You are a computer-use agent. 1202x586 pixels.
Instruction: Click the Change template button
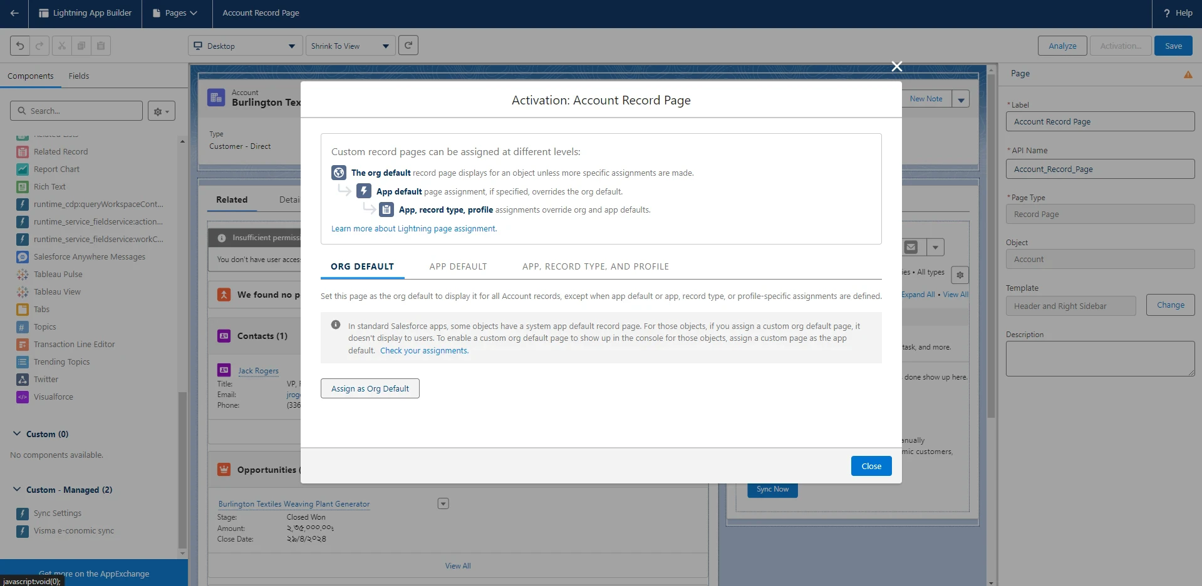click(1171, 305)
